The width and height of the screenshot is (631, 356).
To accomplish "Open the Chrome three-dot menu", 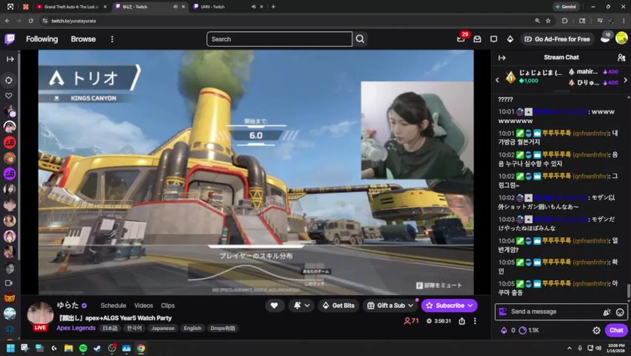I will (624, 21).
